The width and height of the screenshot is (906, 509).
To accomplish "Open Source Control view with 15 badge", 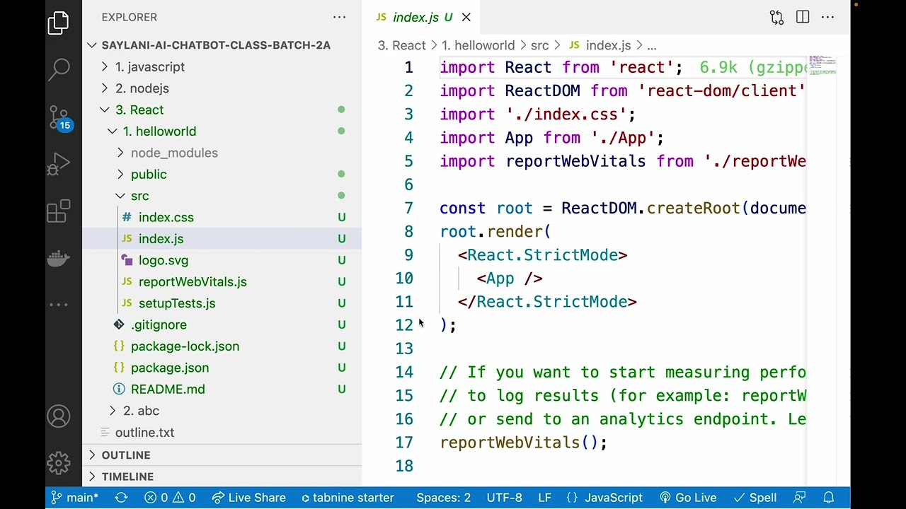I will 59,117.
